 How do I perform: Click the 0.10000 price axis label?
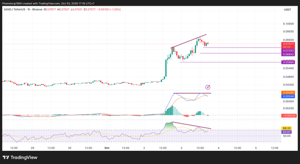click(x=289, y=24)
